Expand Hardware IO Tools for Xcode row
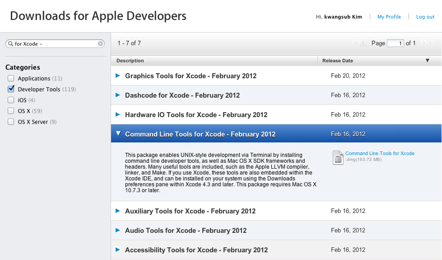The height and width of the screenshot is (260, 442). pyautogui.click(x=118, y=114)
